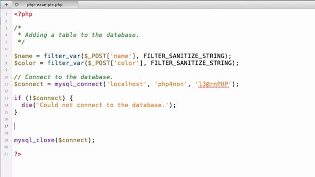Click the 'php4non' string
Screen dimensions: 315x177
click(171, 84)
